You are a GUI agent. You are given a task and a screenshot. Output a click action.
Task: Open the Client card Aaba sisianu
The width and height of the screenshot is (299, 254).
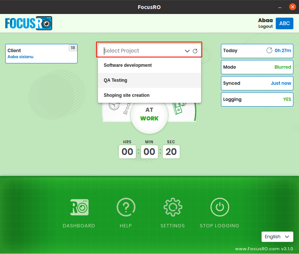click(41, 54)
